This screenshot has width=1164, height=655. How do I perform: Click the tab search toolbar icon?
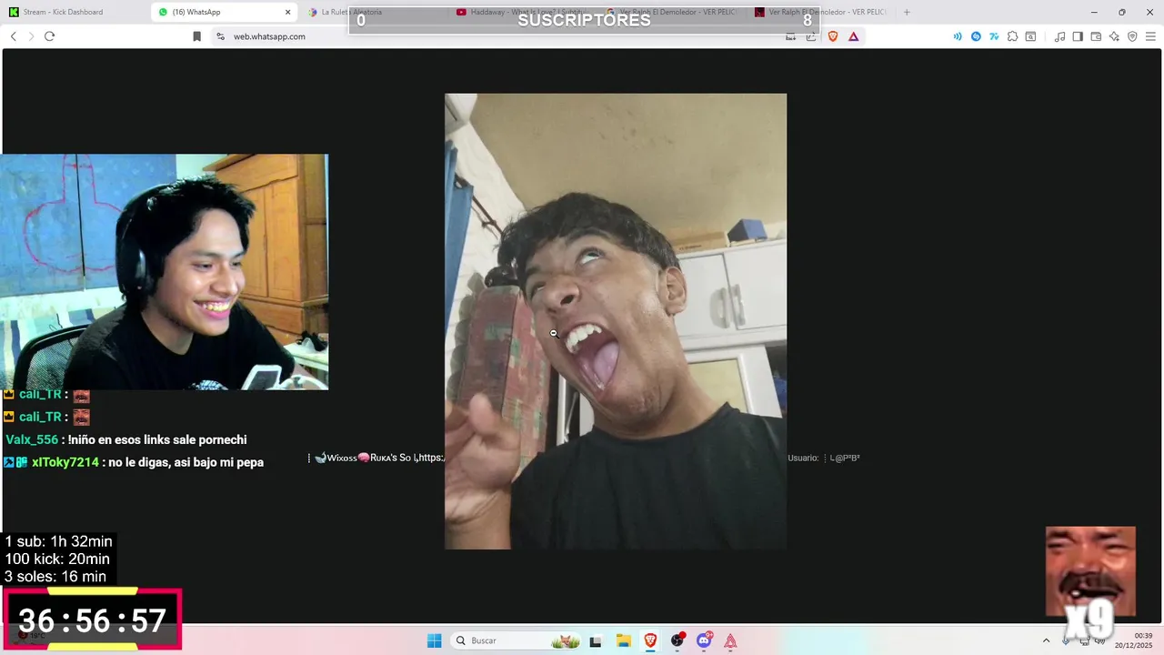[x=1030, y=36]
